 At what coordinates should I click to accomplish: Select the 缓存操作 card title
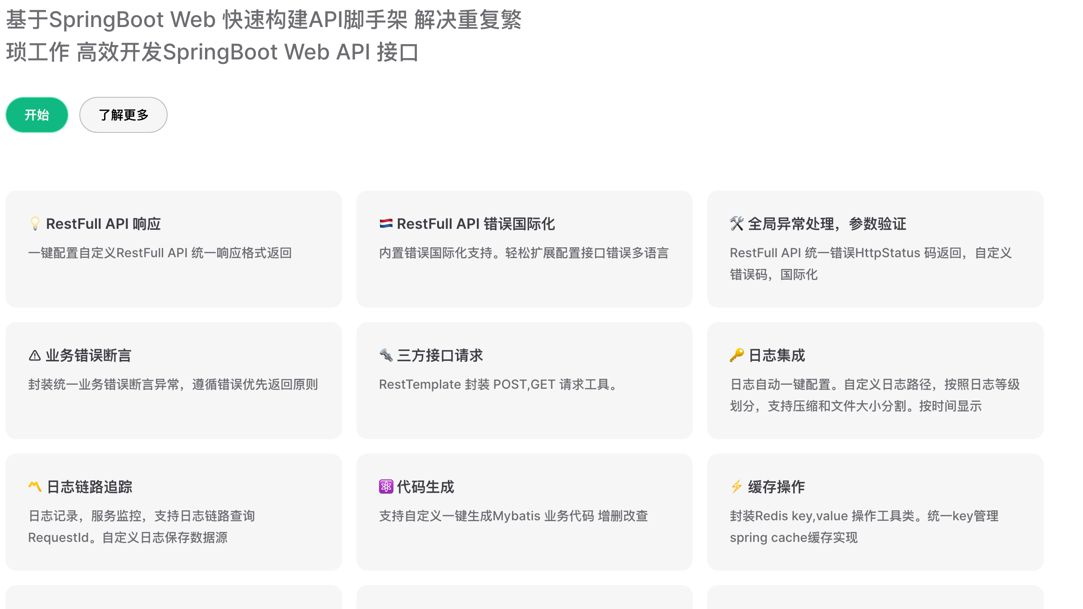tap(777, 487)
